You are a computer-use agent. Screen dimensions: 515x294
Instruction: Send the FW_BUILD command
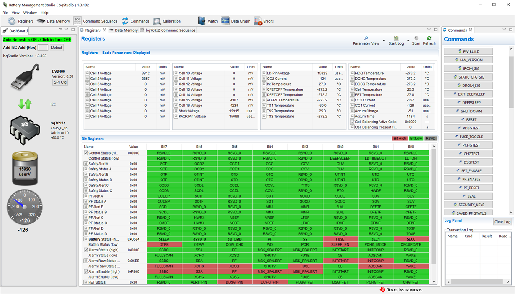point(468,51)
